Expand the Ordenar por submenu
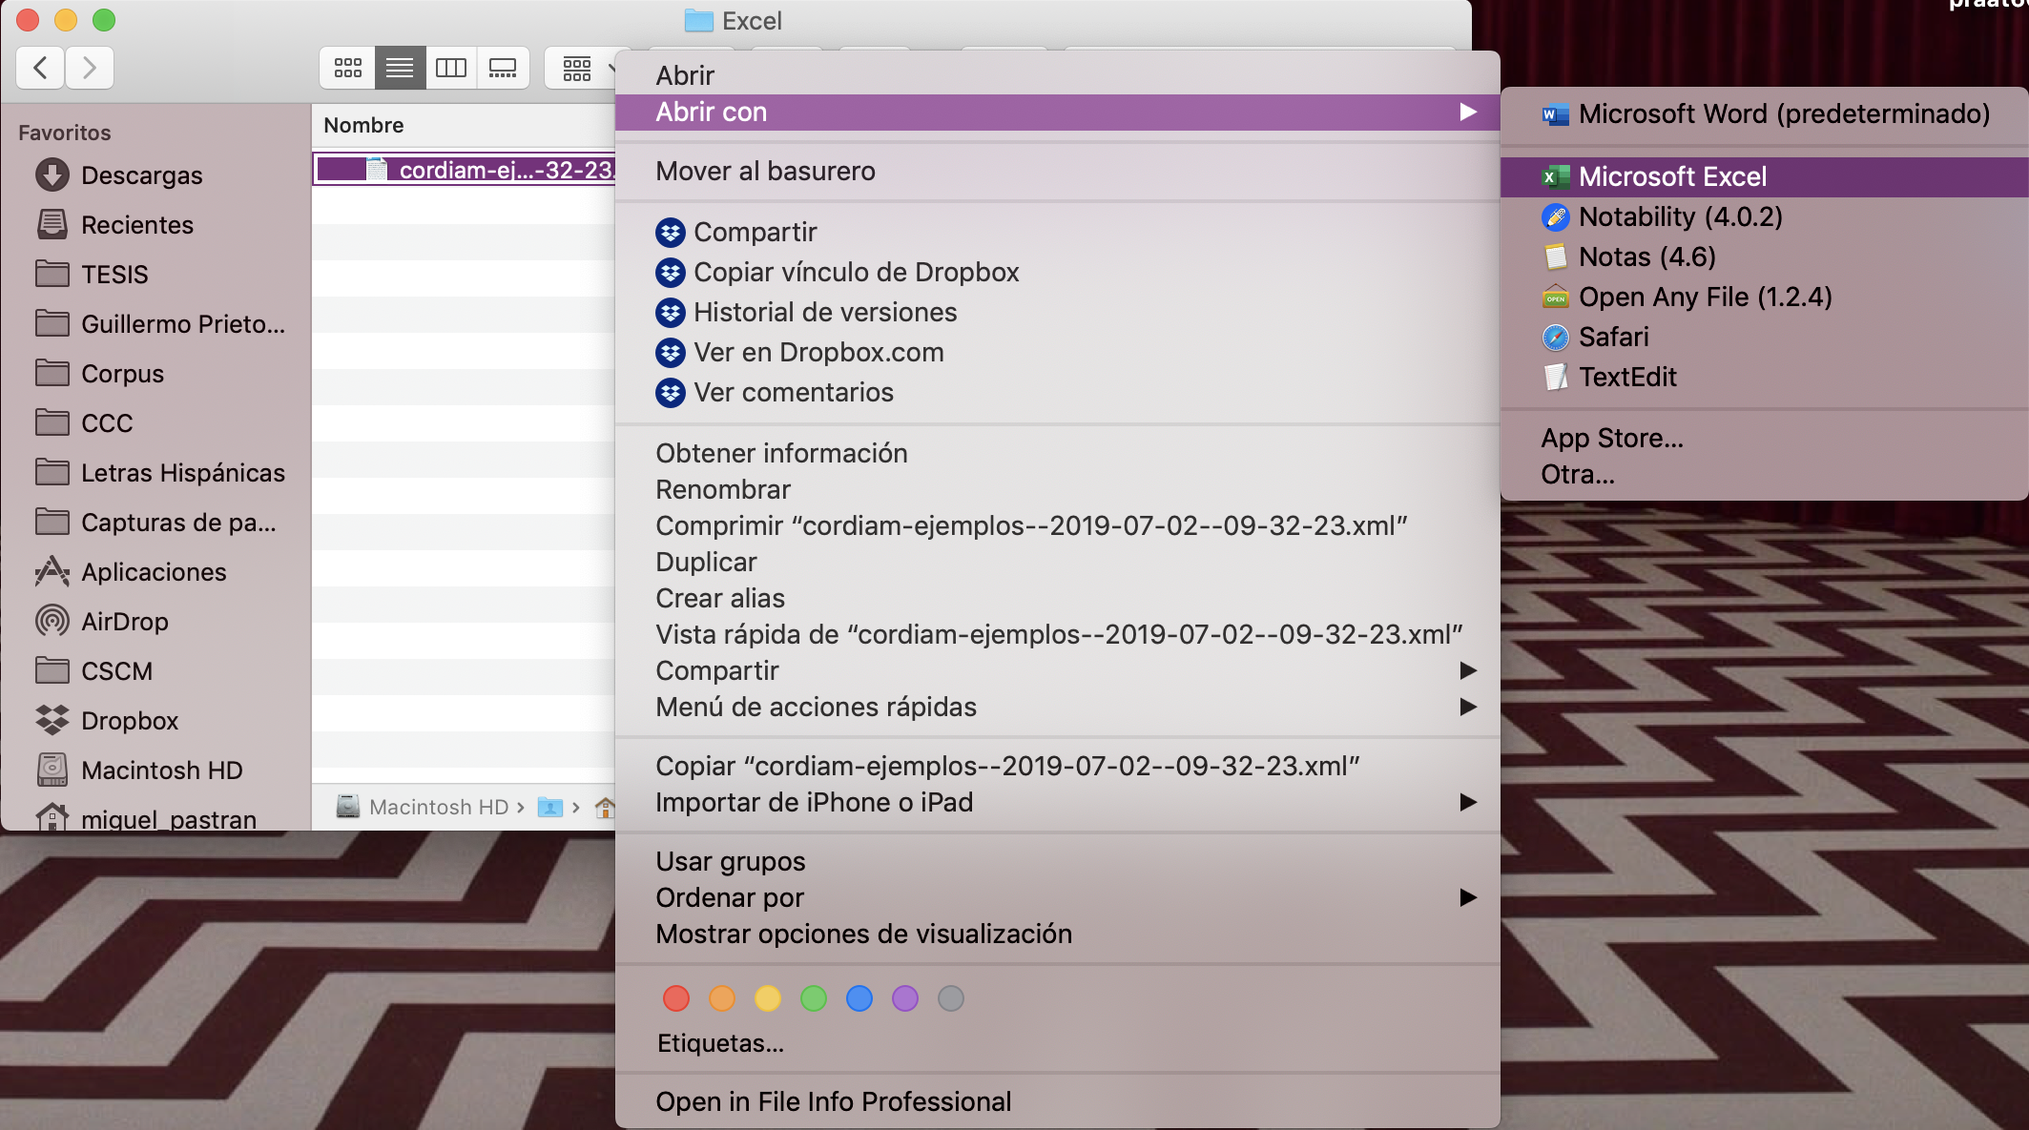Screen dimensions: 2029x1130 1057,897
